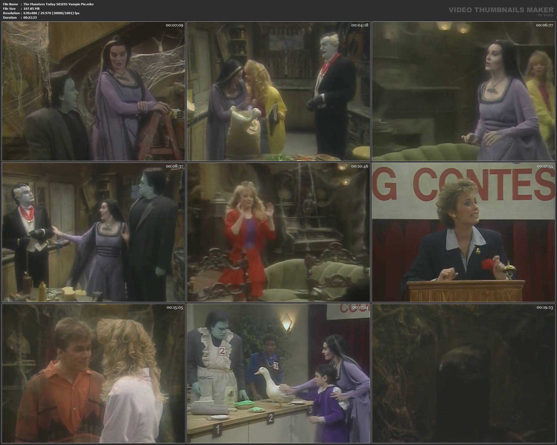Select the frame stamped 00:08:37
The image size is (557, 445).
click(93, 232)
